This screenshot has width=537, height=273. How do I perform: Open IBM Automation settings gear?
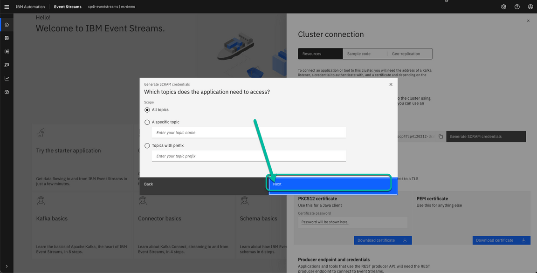[503, 7]
